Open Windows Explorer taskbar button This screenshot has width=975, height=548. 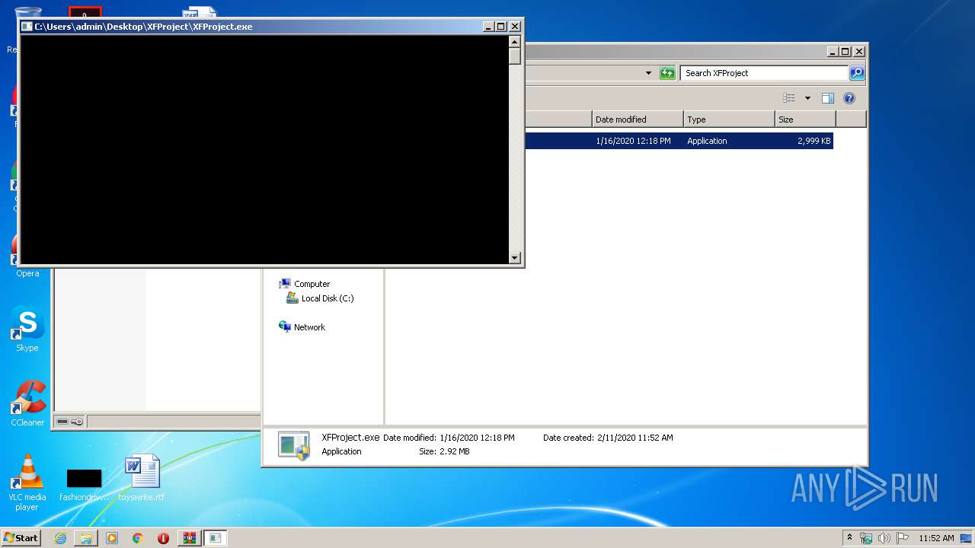[86, 538]
